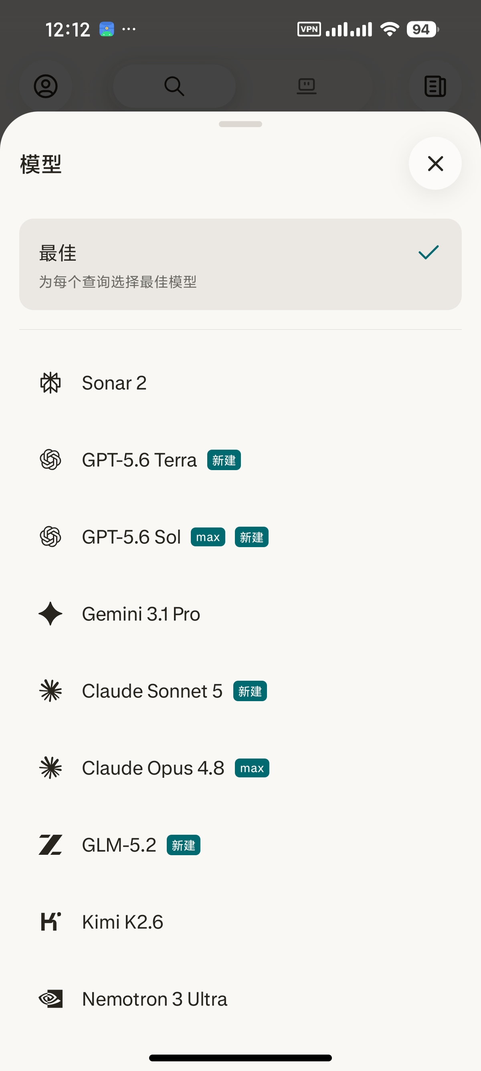Close the 模型 sheet with X
The image size is (481, 1071).
click(435, 163)
